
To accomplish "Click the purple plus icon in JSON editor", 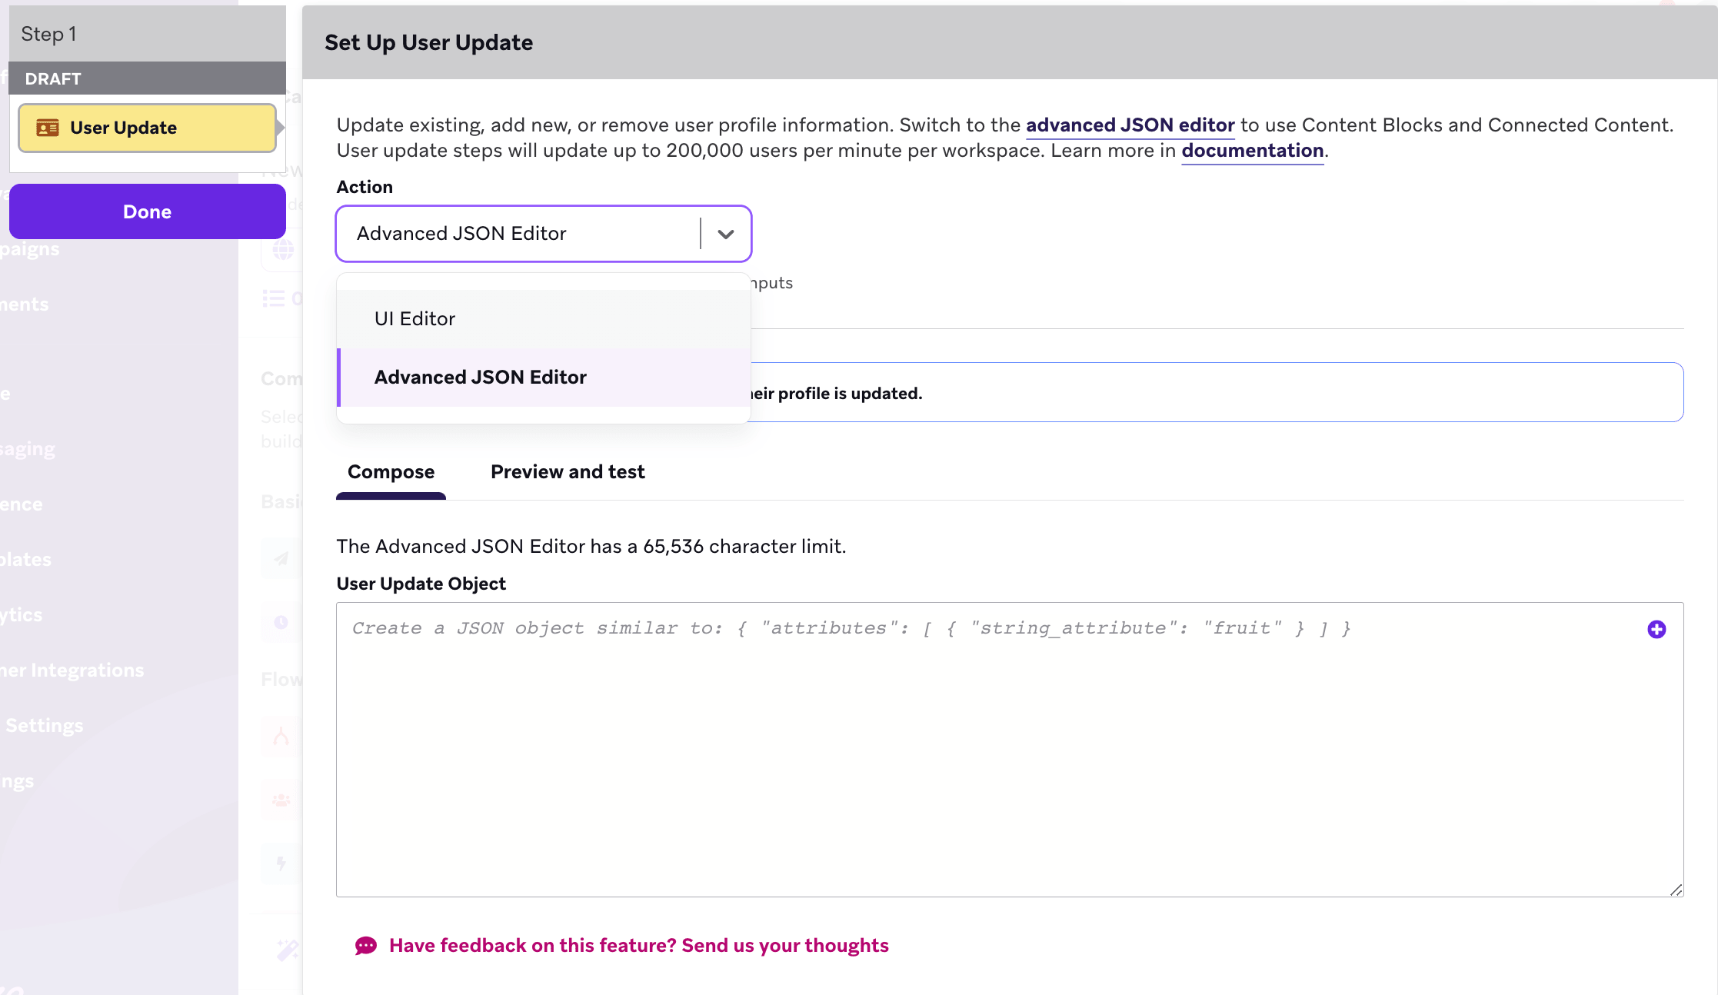I will click(x=1656, y=630).
